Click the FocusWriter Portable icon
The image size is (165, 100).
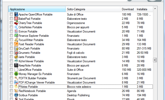tap(16, 40)
